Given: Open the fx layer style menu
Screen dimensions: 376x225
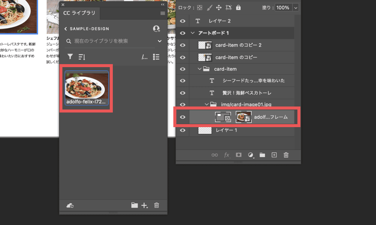Looking at the screenshot, I should [x=227, y=155].
